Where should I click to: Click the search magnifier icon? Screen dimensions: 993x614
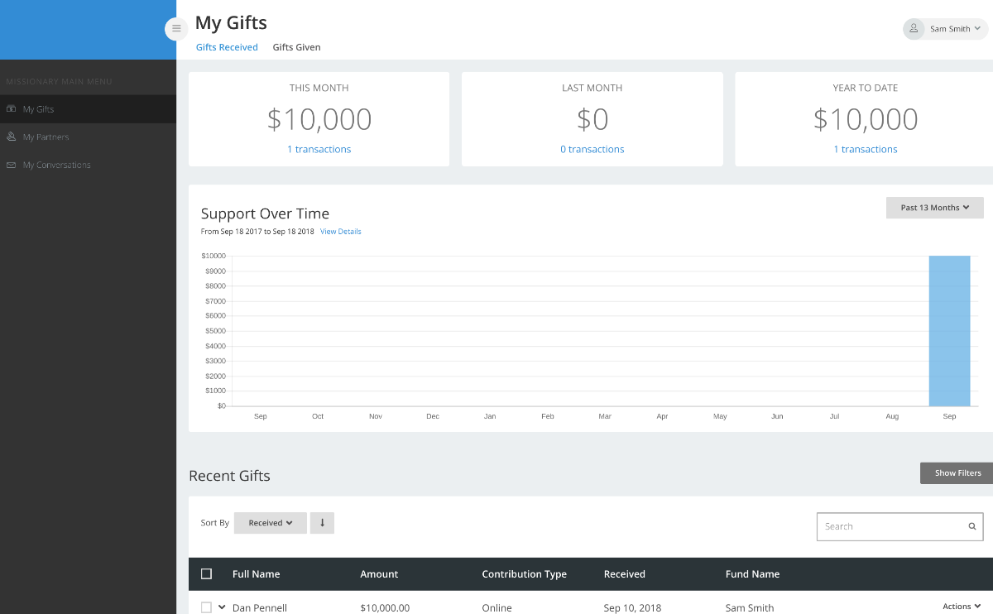[x=972, y=526]
